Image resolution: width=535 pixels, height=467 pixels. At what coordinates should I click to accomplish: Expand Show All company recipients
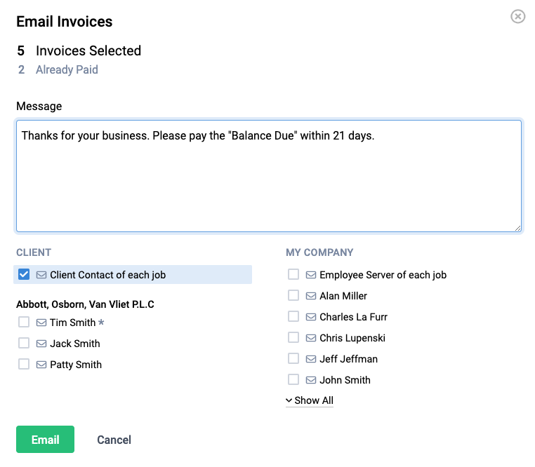310,400
